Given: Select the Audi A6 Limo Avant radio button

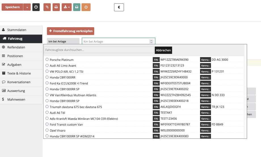Looking at the screenshot, I should point(47,66).
